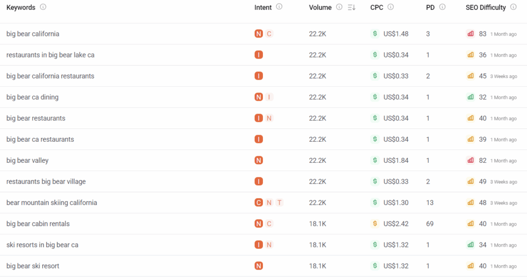Click the Keywords column header label
This screenshot has width=527, height=280.
pos(21,7)
